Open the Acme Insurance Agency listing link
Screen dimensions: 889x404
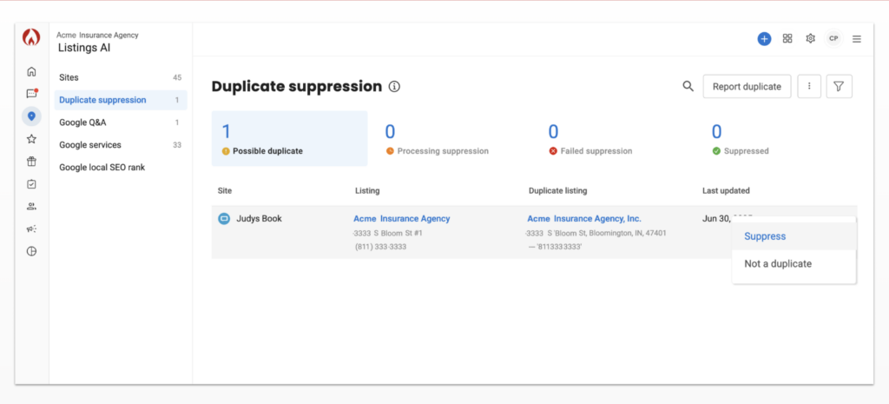[x=401, y=218]
